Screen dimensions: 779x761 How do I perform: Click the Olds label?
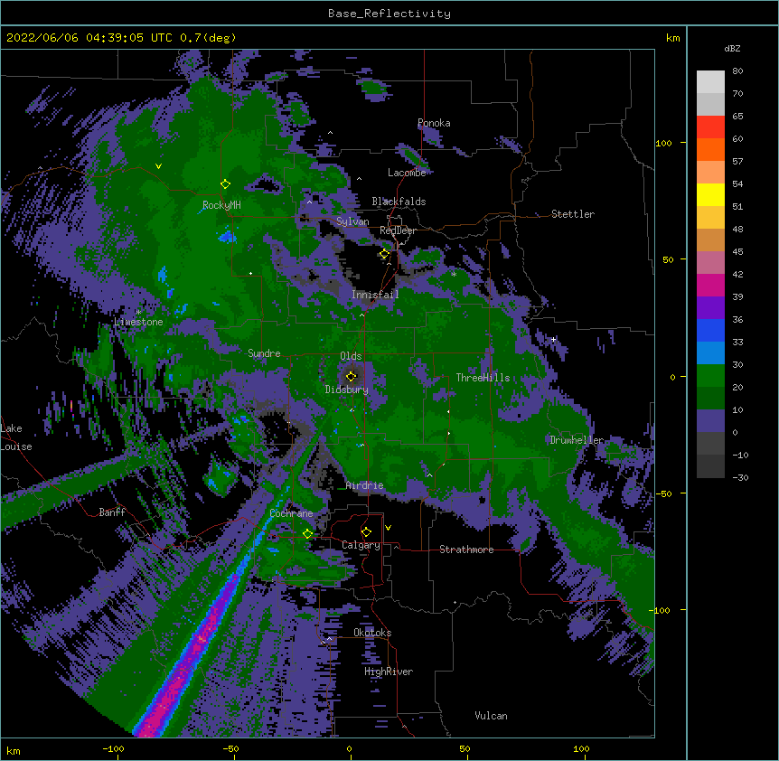click(351, 356)
